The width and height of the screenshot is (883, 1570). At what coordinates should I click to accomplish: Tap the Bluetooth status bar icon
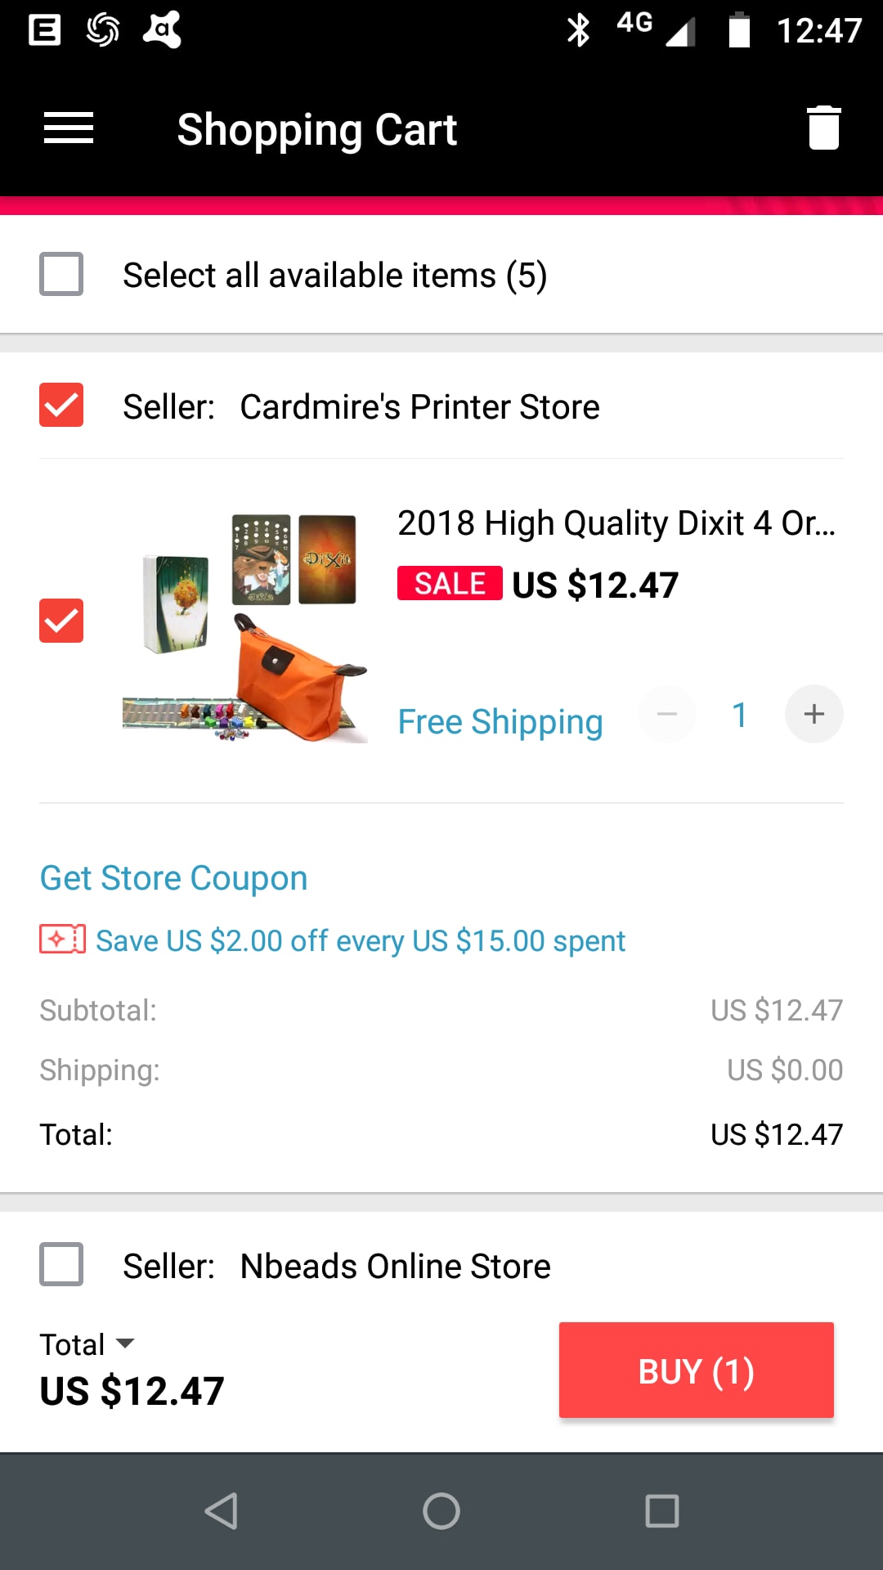[578, 30]
